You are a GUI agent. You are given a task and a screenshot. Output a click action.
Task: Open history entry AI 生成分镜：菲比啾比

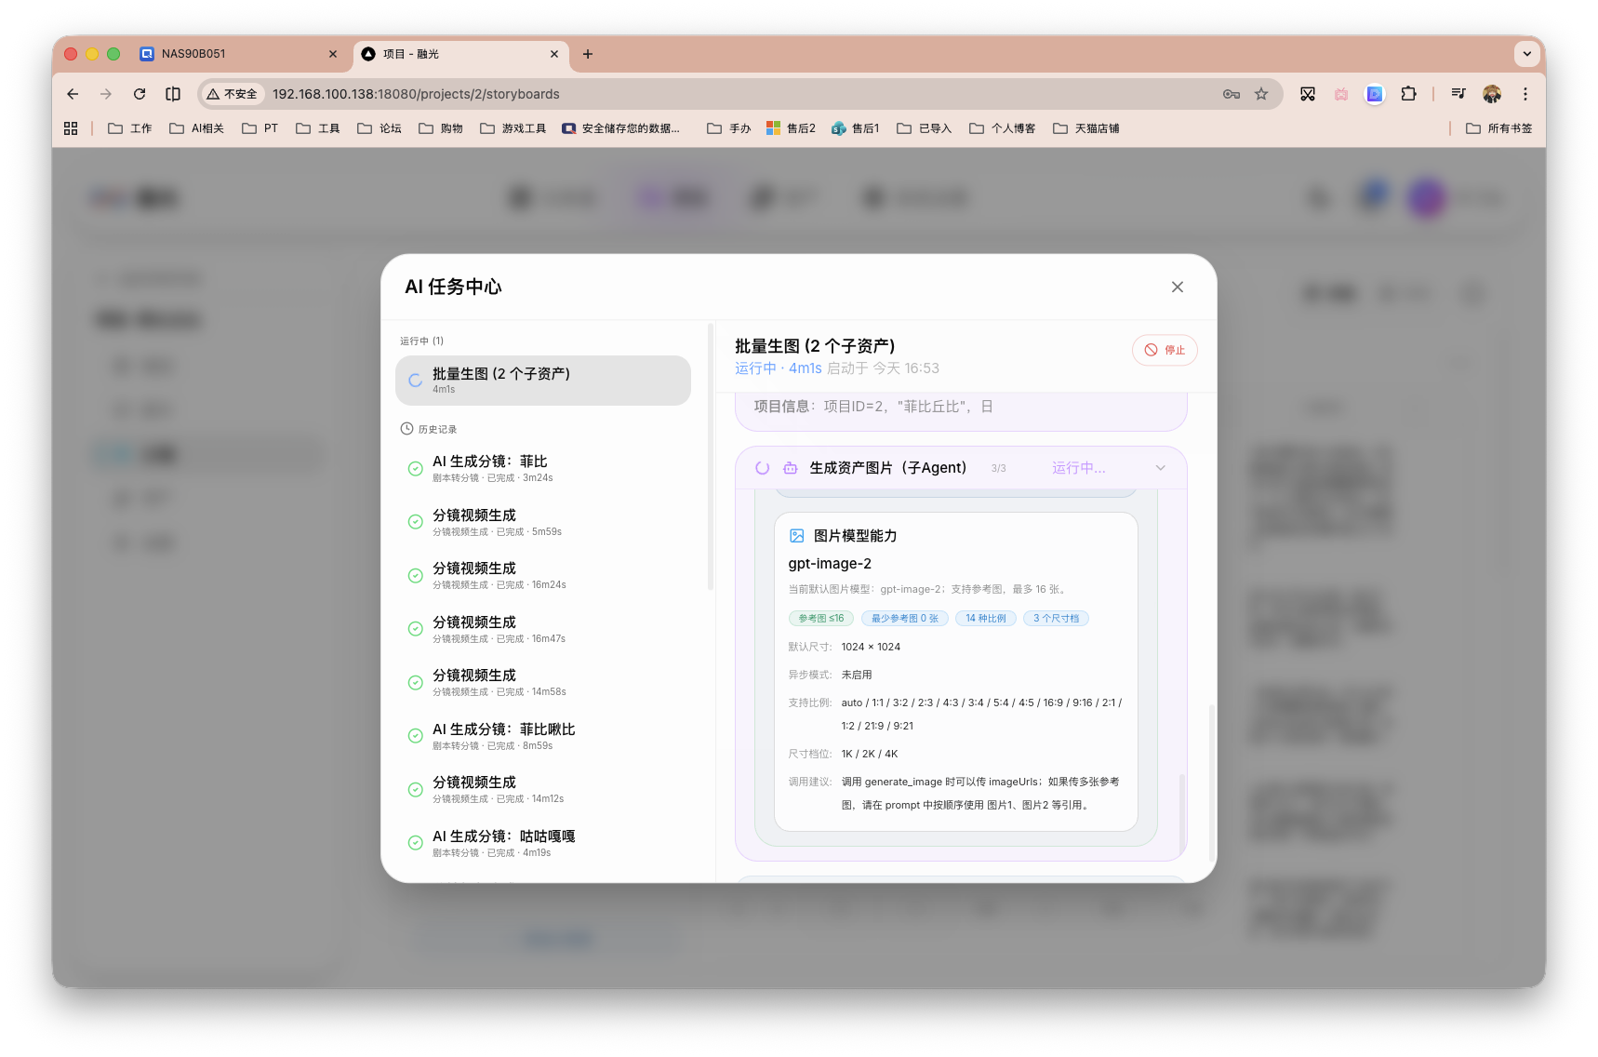(543, 736)
